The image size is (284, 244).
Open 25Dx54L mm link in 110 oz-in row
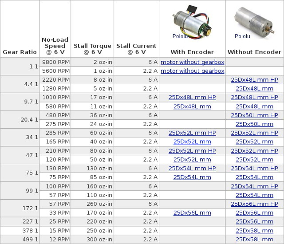254,195
